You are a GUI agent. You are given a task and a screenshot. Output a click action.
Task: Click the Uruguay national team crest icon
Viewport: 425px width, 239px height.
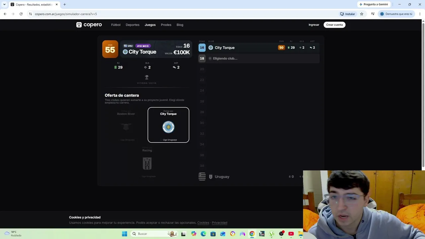click(x=211, y=177)
